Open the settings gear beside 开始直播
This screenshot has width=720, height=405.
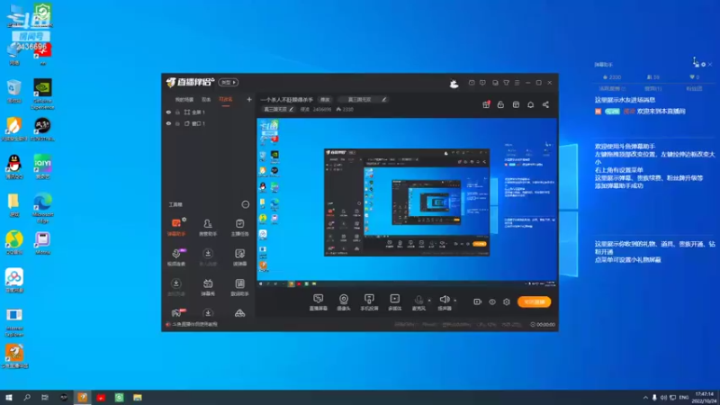pyautogui.click(x=507, y=301)
